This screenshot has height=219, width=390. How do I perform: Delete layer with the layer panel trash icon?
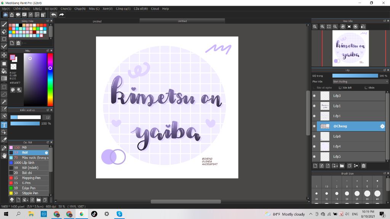click(x=363, y=166)
